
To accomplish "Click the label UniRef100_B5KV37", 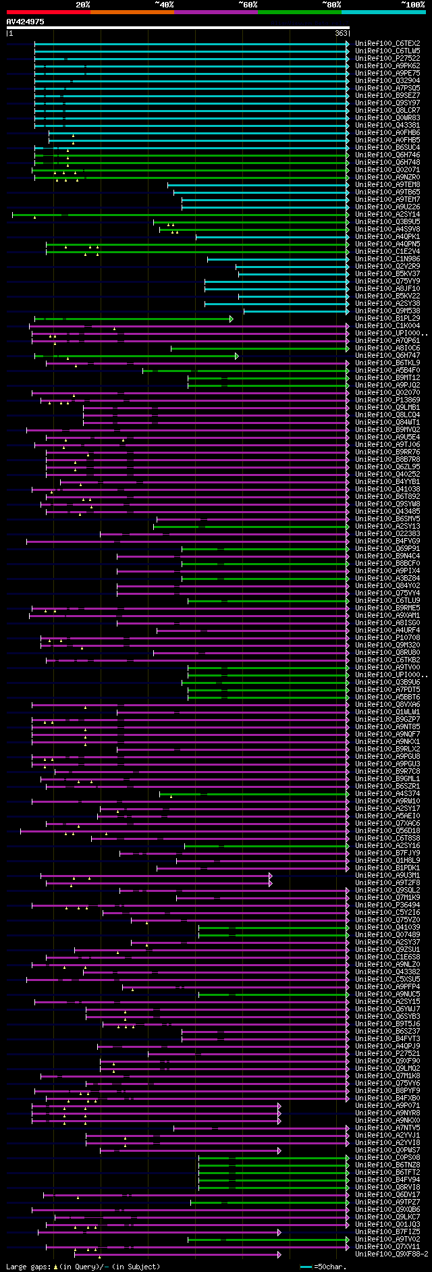I will tap(387, 273).
